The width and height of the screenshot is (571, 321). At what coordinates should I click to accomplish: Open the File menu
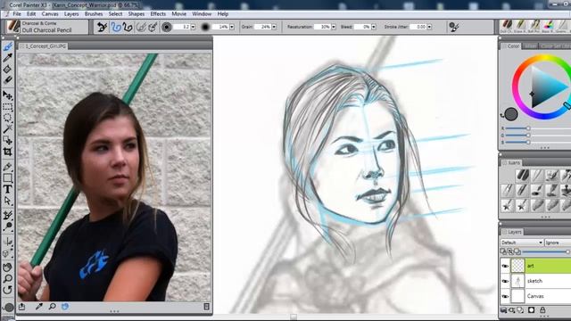17,14
